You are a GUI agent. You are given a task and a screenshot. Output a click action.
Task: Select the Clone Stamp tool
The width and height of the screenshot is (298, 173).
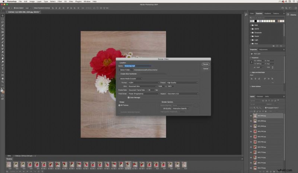(x=3, y=45)
